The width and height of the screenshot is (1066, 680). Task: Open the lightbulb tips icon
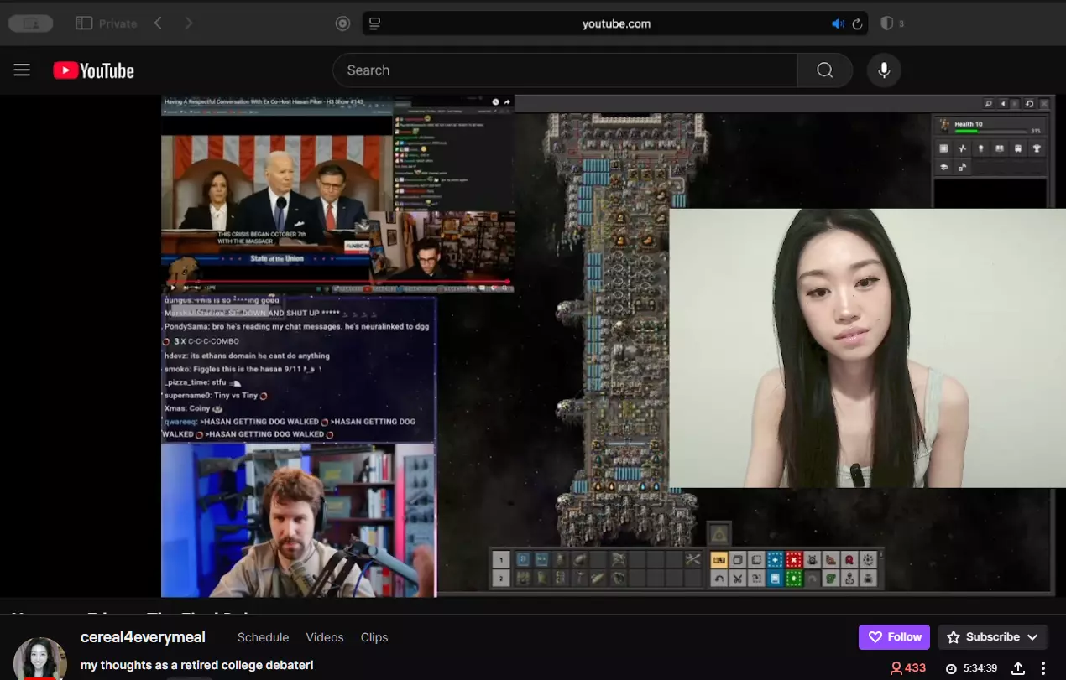980,148
